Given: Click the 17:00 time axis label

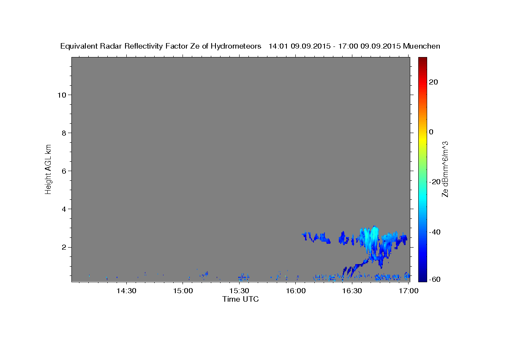Looking at the screenshot, I should click(409, 291).
